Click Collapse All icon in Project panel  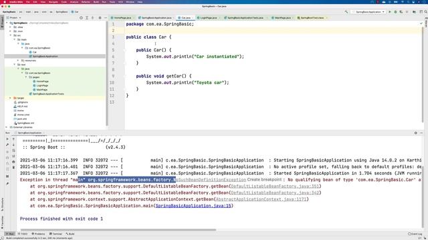click(92, 18)
